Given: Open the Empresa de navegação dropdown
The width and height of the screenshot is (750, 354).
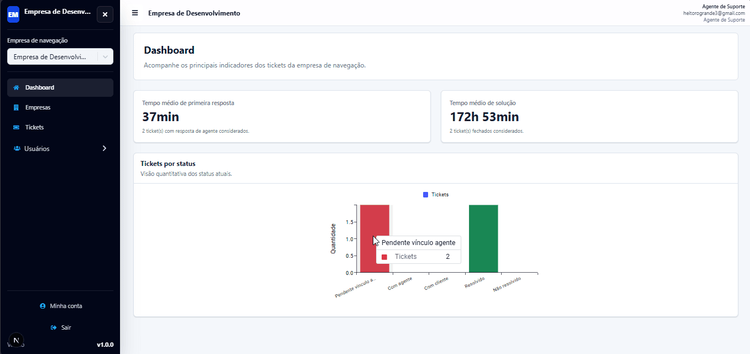Looking at the screenshot, I should tap(60, 56).
